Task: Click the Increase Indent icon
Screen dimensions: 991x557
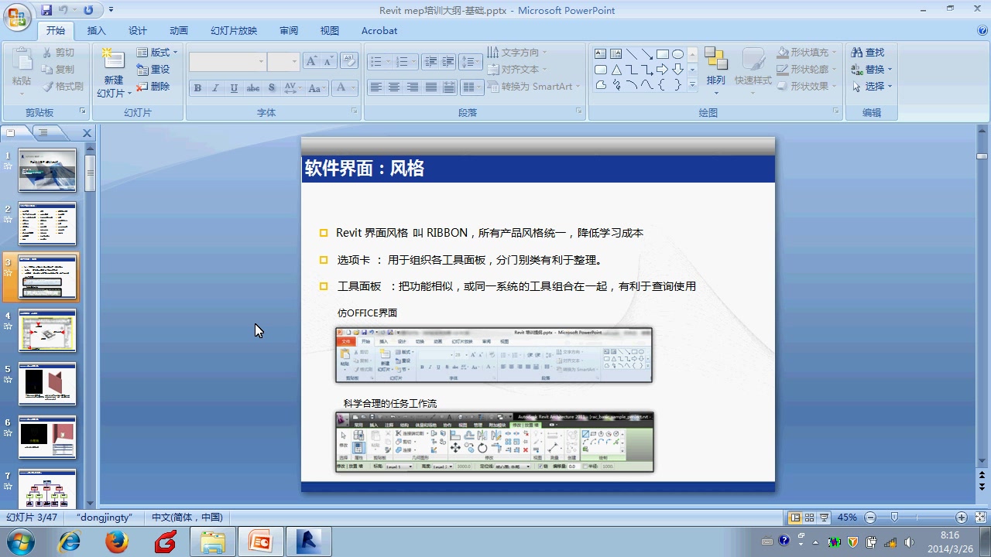Action: coord(448,62)
